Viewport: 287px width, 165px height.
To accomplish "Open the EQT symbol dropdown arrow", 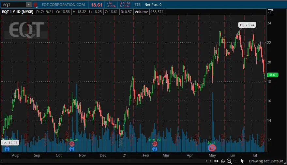I will [29, 5].
